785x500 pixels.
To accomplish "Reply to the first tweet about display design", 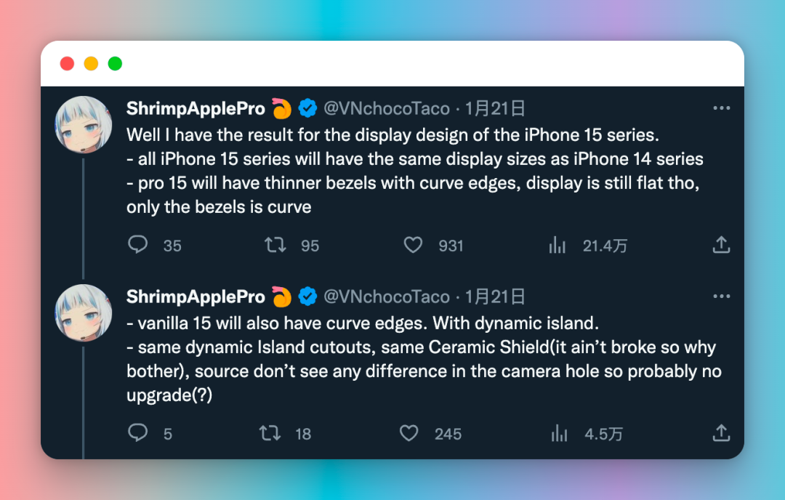I will click(x=138, y=245).
